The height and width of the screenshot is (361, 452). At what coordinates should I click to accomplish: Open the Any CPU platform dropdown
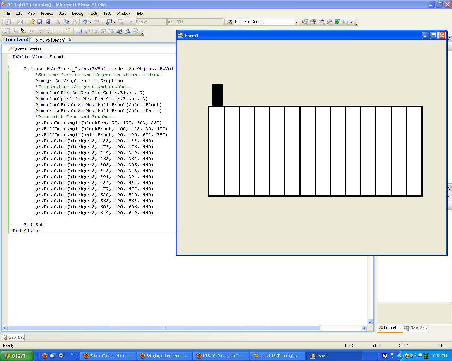[221, 22]
